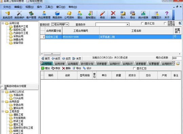The image size is (183, 134).
Task: Sort by 工程合同编号 column header
Action: (x=81, y=31)
